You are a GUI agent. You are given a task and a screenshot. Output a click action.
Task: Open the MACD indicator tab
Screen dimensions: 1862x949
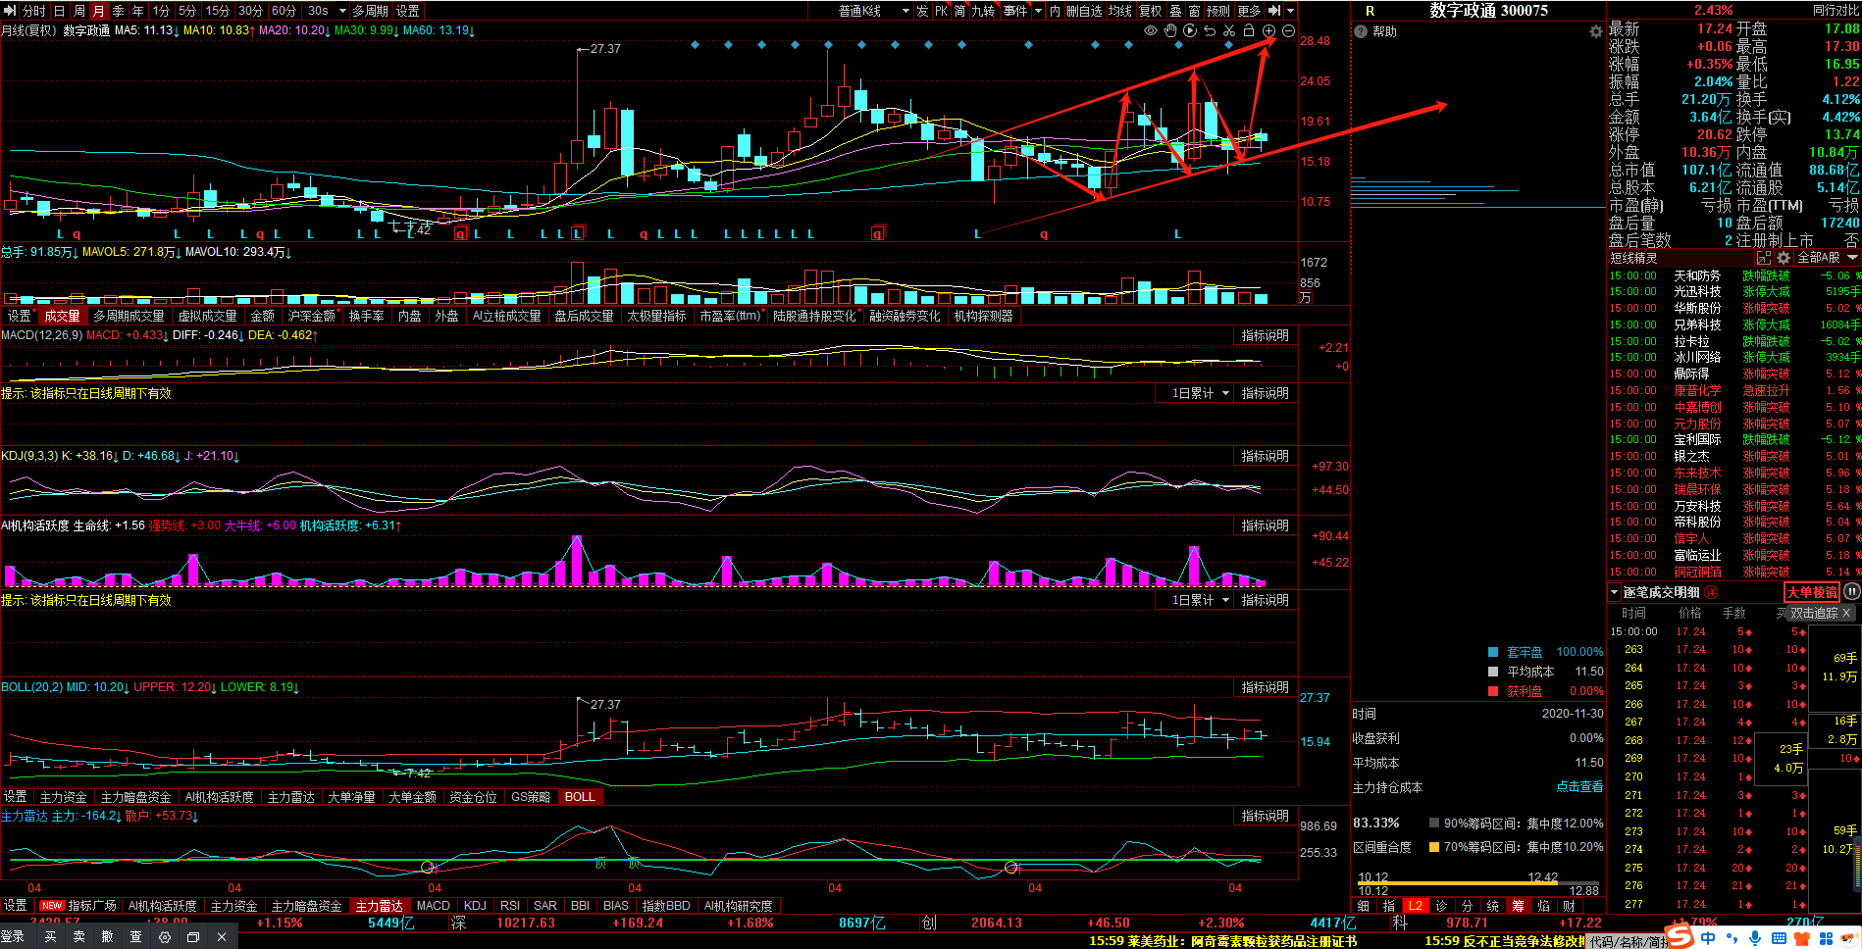[x=433, y=906]
